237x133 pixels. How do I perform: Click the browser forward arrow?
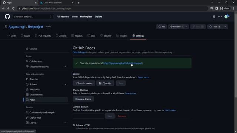8,8
